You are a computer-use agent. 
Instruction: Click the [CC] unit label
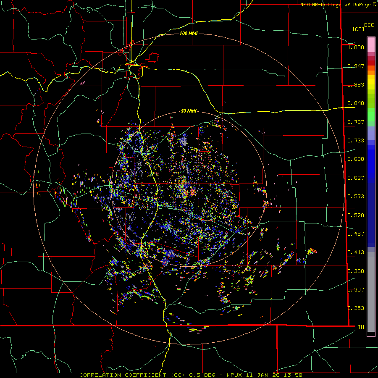click(x=358, y=29)
